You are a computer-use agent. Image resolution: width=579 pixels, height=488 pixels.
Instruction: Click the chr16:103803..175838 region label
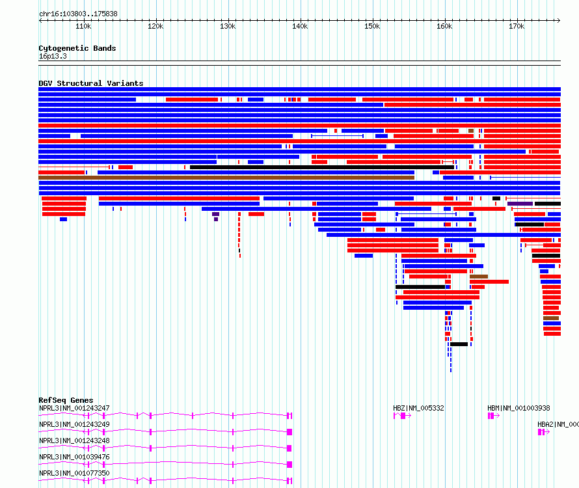[x=78, y=14]
